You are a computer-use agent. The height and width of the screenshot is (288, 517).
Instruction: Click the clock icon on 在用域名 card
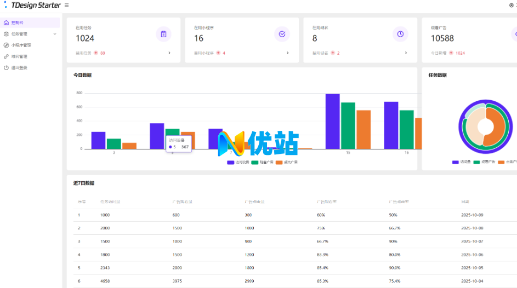(x=400, y=34)
